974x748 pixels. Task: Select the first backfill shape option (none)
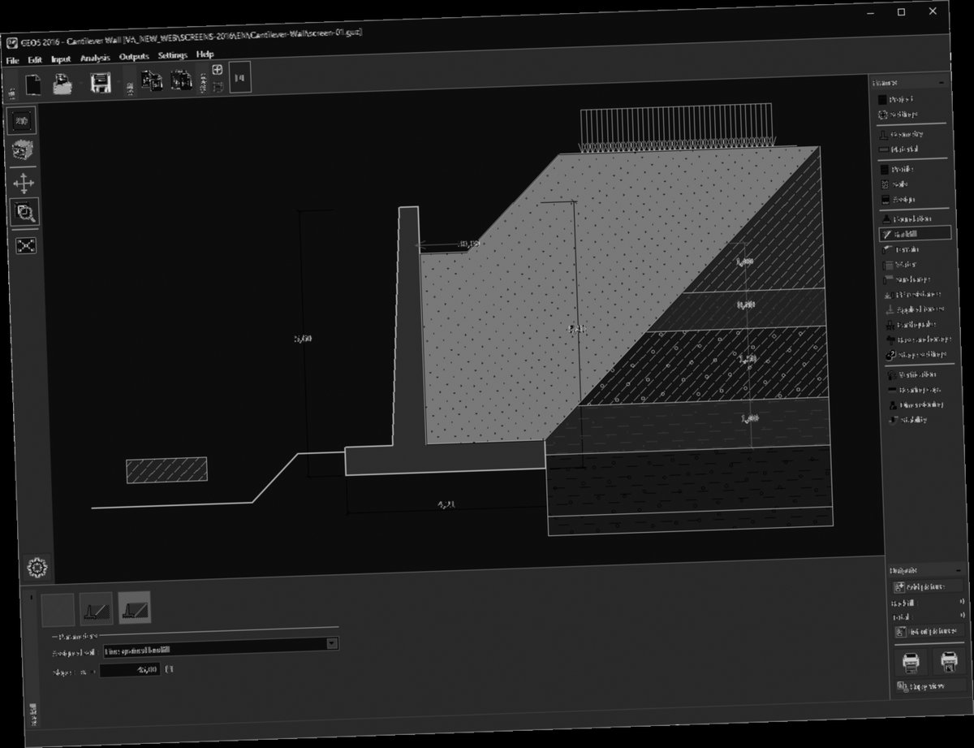pyautogui.click(x=58, y=608)
